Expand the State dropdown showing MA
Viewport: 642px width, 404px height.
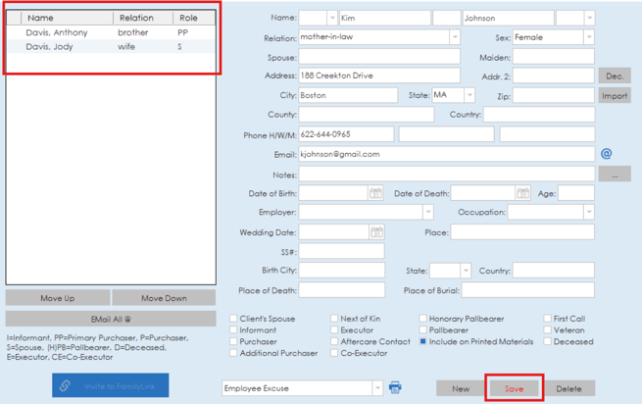click(x=469, y=95)
